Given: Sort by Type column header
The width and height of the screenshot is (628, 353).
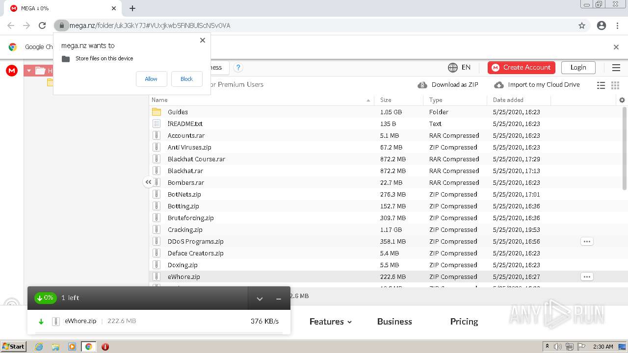Looking at the screenshot, I should pyautogui.click(x=455, y=100).
